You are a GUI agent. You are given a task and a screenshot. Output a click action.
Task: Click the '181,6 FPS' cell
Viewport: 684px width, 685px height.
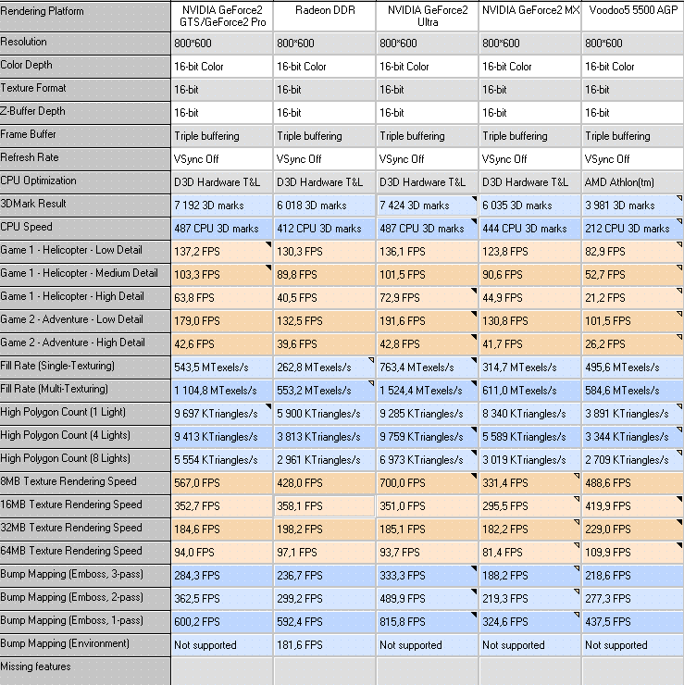325,645
